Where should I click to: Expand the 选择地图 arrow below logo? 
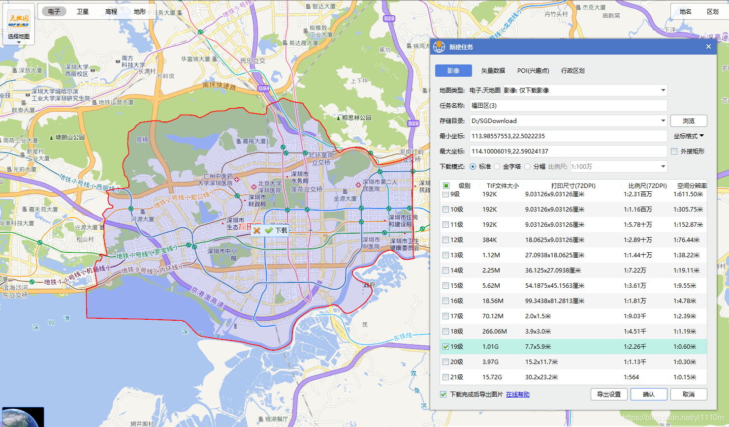(x=19, y=42)
